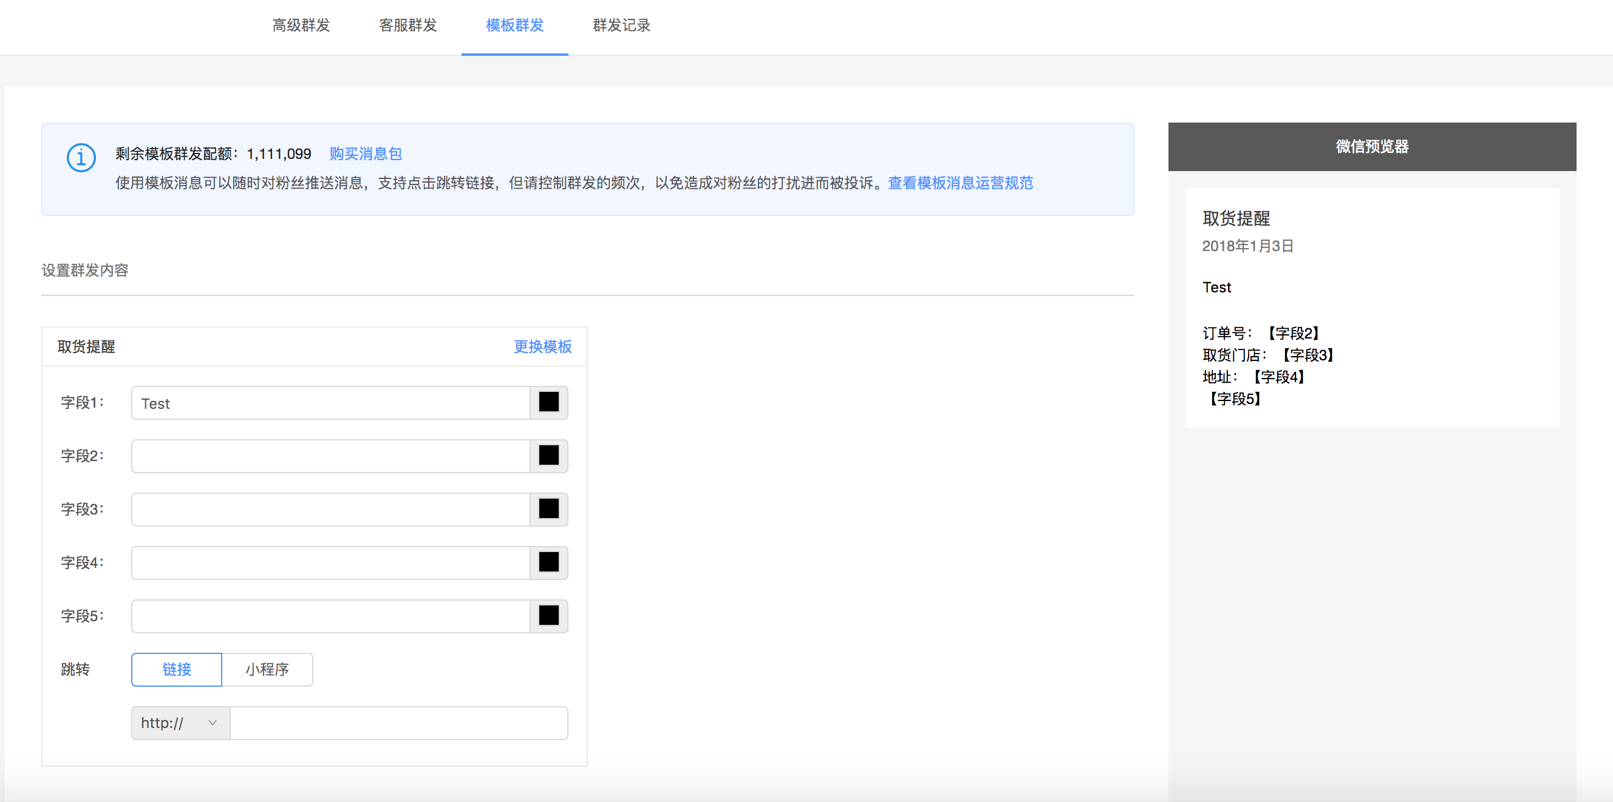
Task: Select 小程序 jump type
Action: click(267, 669)
